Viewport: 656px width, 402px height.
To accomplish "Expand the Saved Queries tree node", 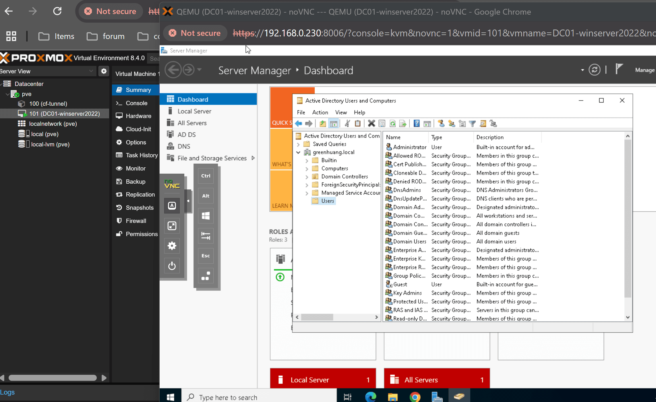I will pyautogui.click(x=298, y=144).
